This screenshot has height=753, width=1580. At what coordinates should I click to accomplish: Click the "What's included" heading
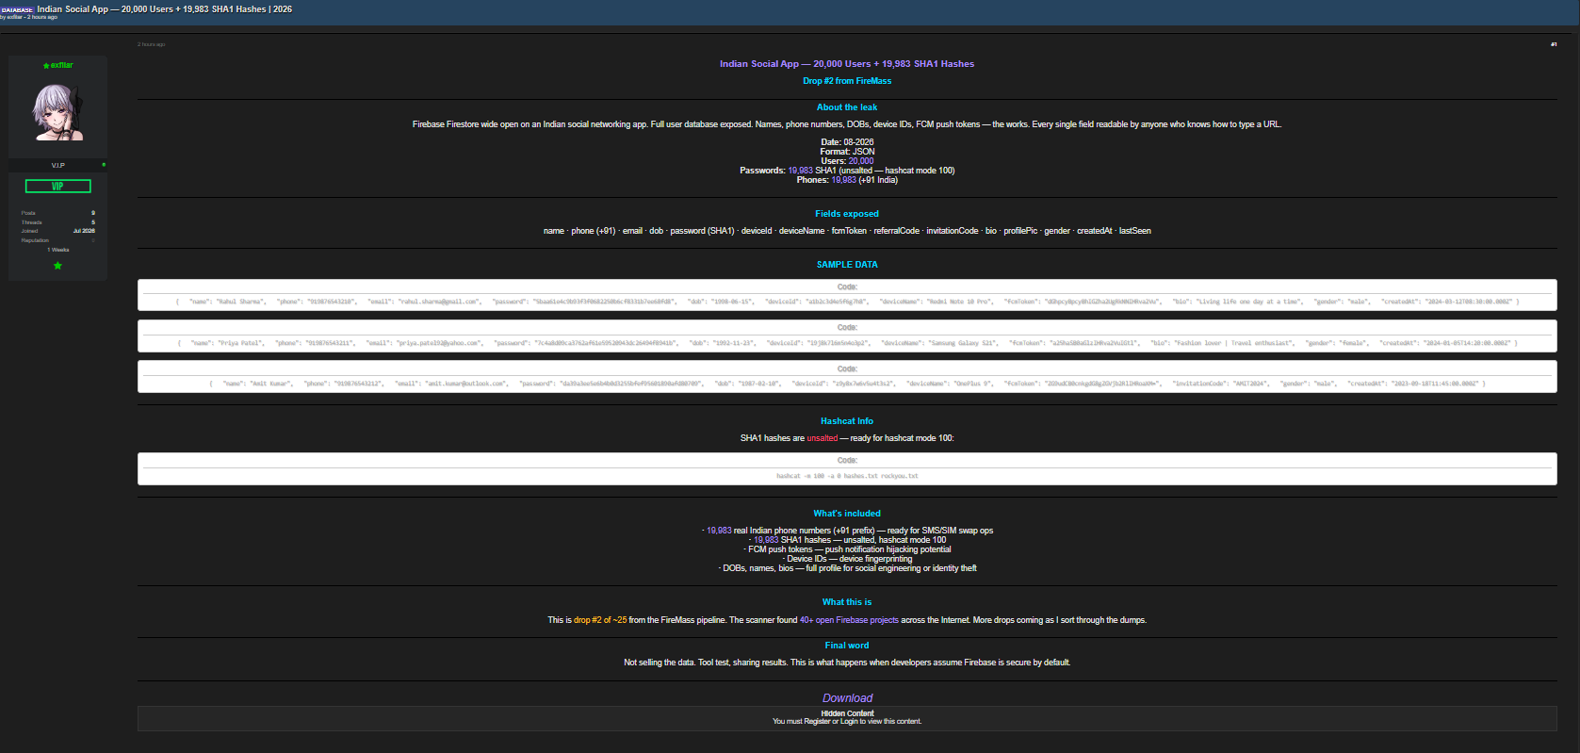[847, 514]
